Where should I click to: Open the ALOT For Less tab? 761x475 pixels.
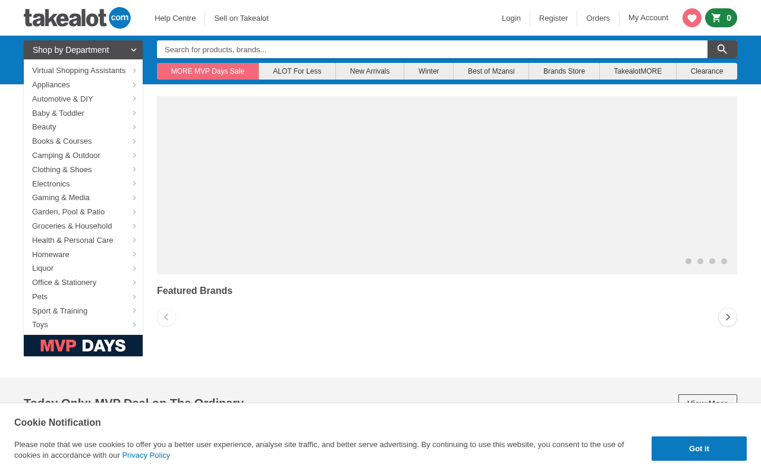pos(297,71)
